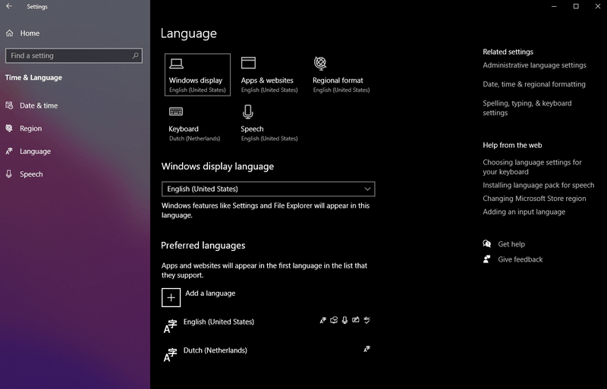
Task: Select Language in the sidebar
Action: point(35,151)
